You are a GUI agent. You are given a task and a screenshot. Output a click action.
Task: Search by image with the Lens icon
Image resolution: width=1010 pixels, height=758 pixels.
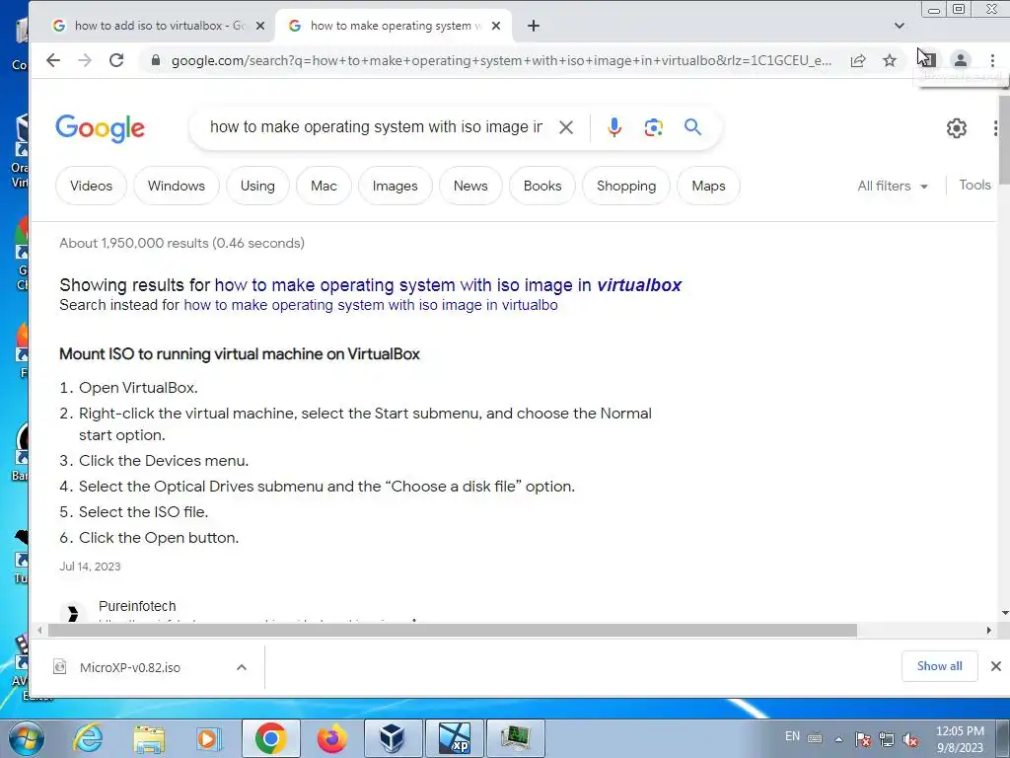(654, 127)
